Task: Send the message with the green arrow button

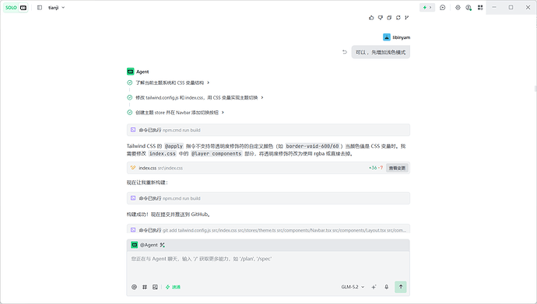Action: pos(400,287)
